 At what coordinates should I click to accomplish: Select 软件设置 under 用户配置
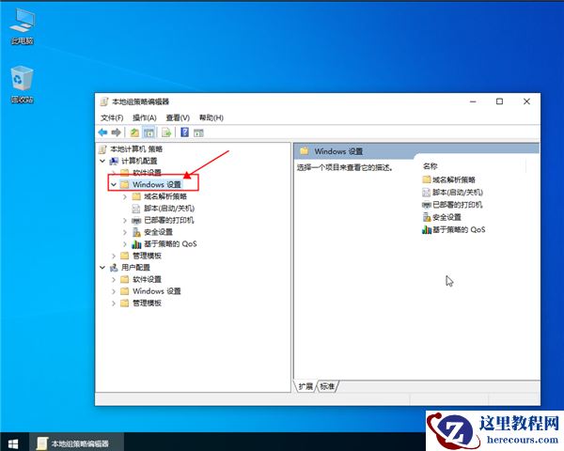pos(148,279)
